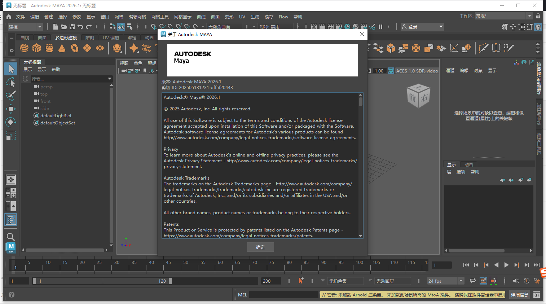The width and height of the screenshot is (546, 304).
Task: Activate the Move tool in the toolbox
Action: coord(11,109)
